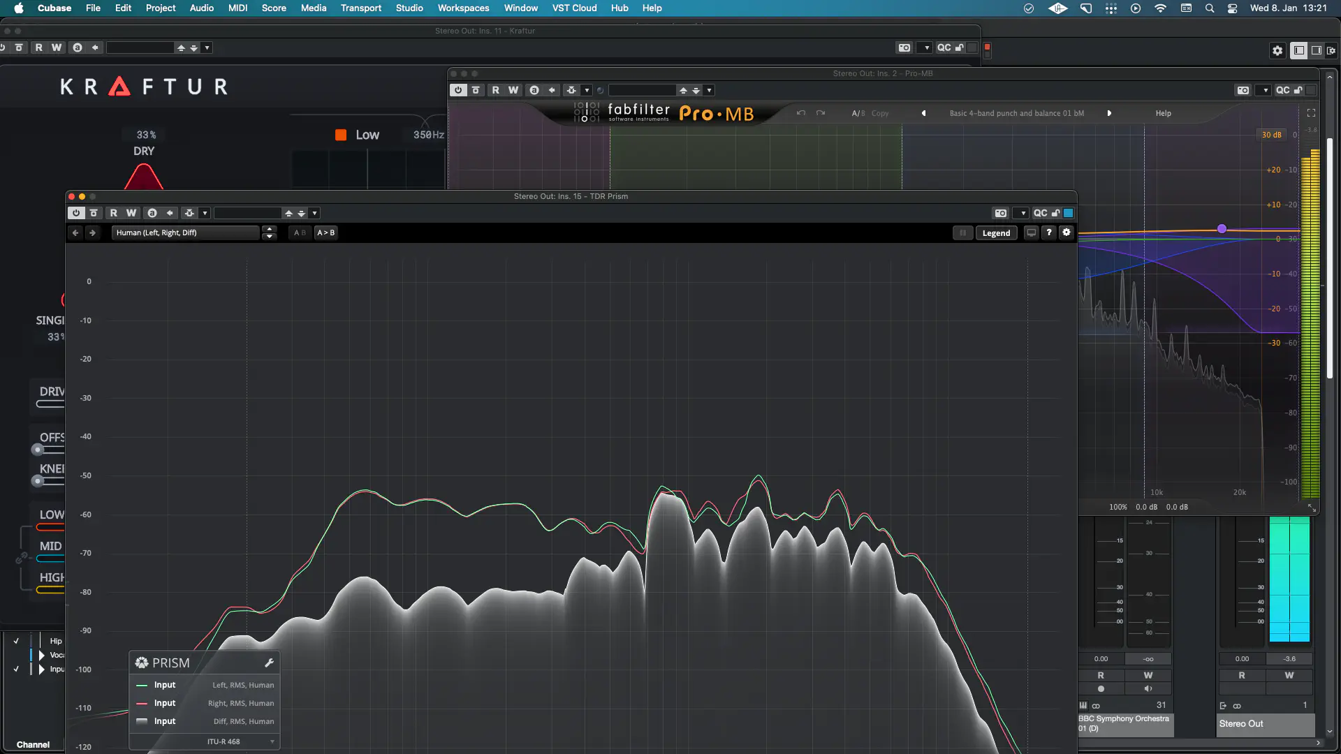Enable Write automation in the Pro-MB header

513,90
